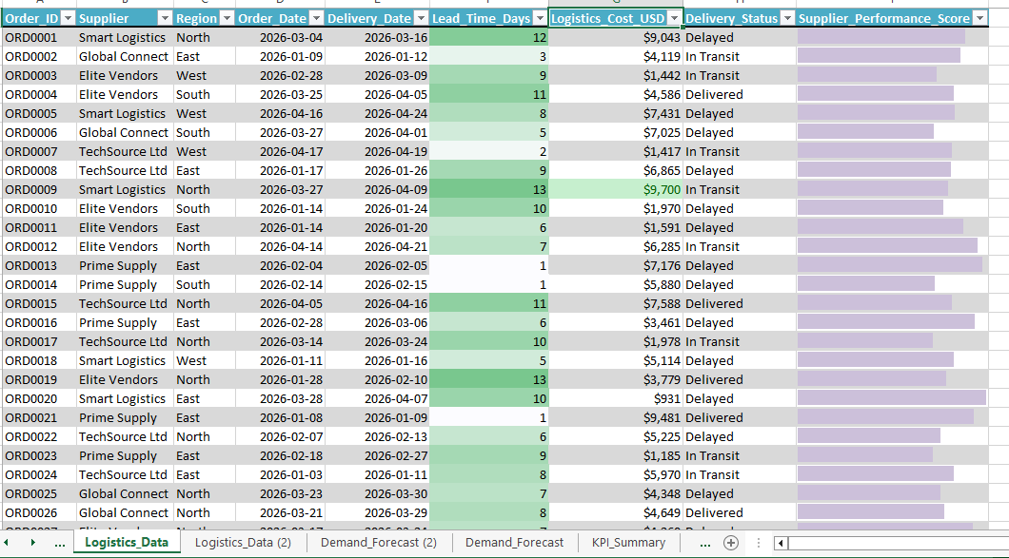The image size is (1009, 558).
Task: Open the Logistics_Cost_USD column filter dropdown
Action: click(674, 18)
